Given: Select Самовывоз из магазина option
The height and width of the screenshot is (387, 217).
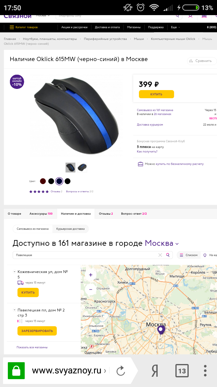Looking at the screenshot, I should tap(33, 229).
